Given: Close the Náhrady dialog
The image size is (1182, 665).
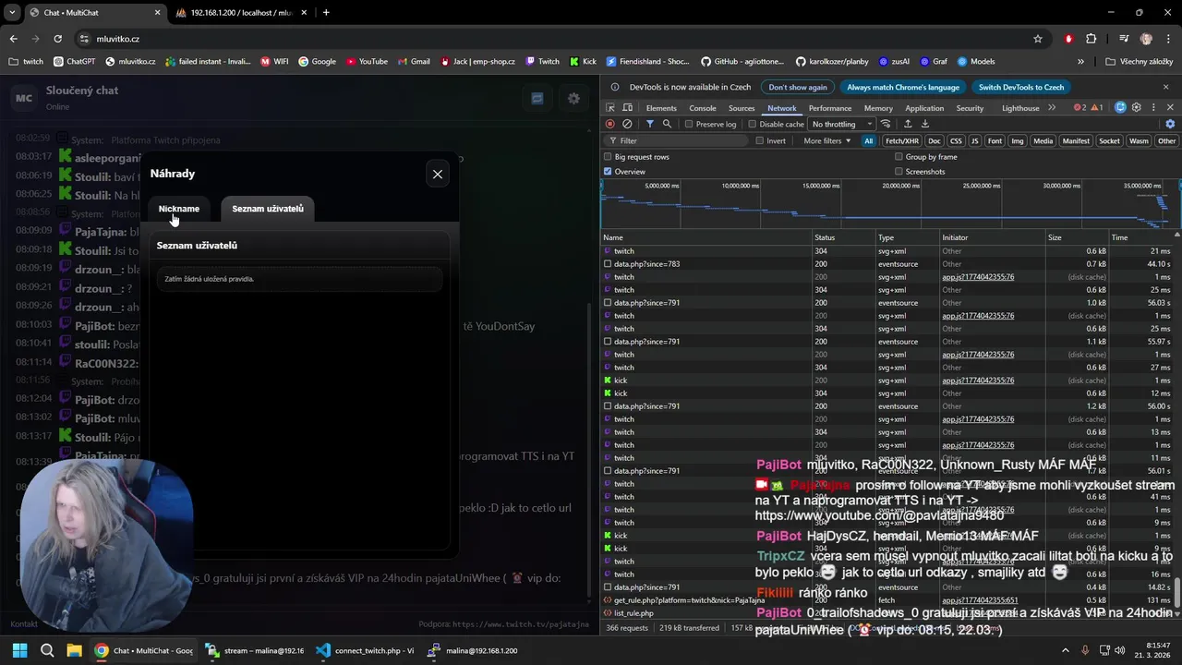Looking at the screenshot, I should (x=438, y=174).
